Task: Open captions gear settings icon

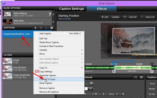Action: (52, 28)
